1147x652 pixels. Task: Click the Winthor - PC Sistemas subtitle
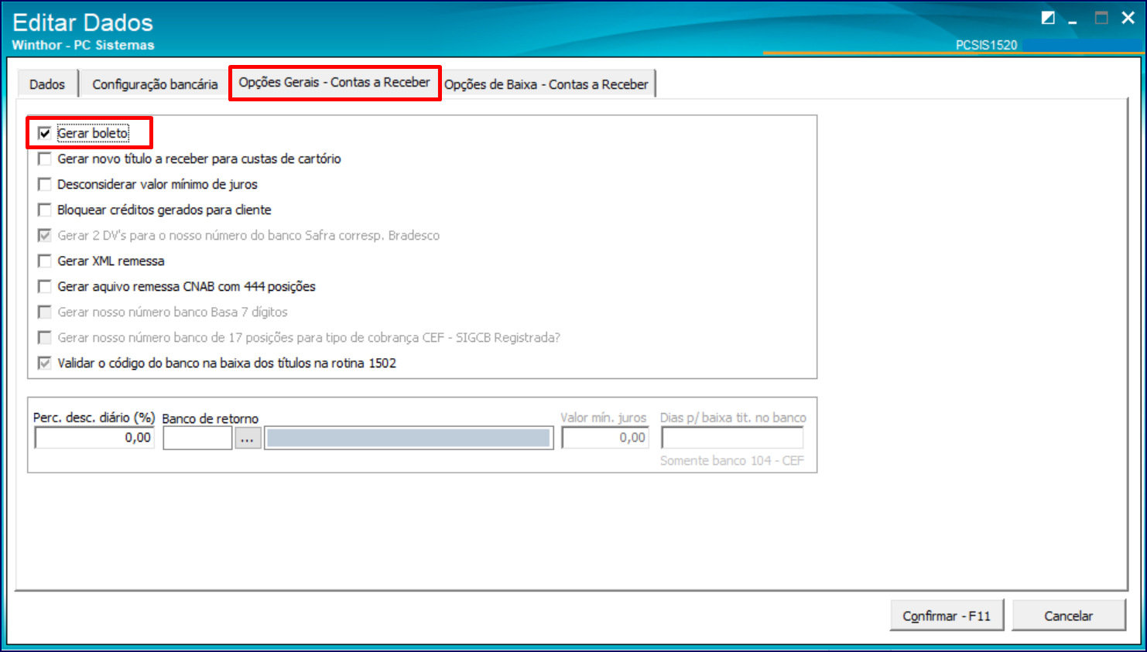83,45
